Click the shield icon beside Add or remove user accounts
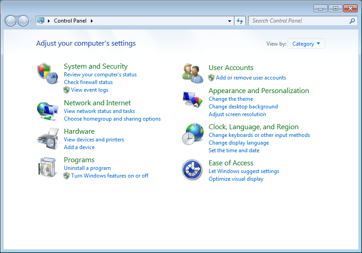Image resolution: width=362 pixels, height=253 pixels. [211, 78]
